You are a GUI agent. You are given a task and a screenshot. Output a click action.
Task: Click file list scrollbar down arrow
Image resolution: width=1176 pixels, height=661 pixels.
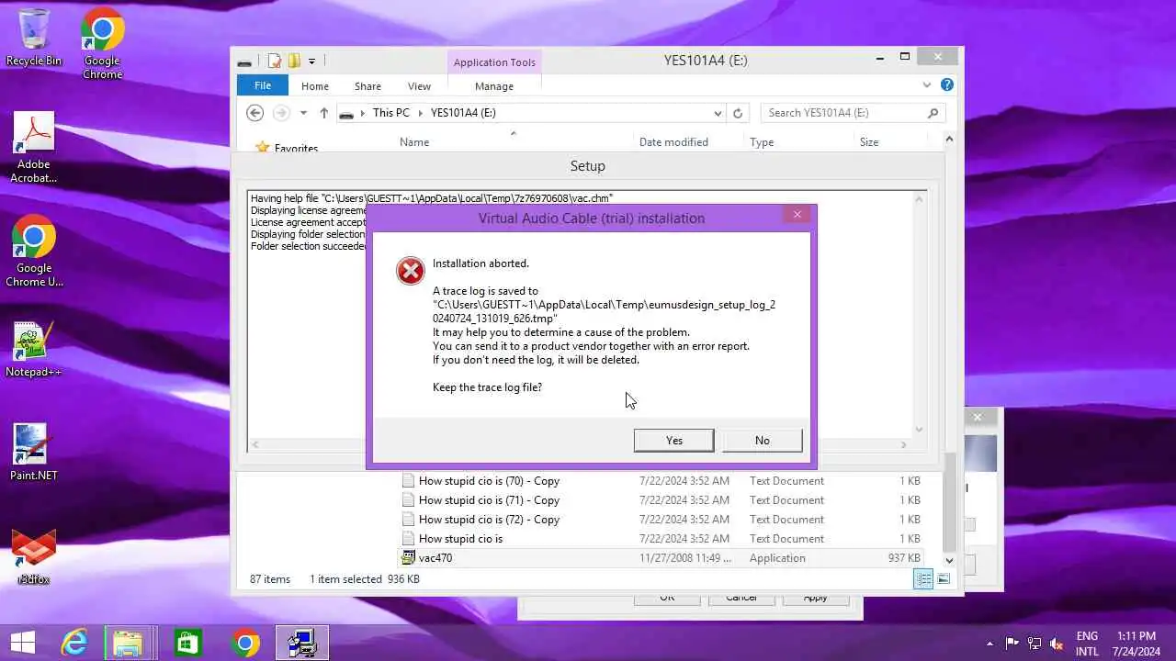949,560
